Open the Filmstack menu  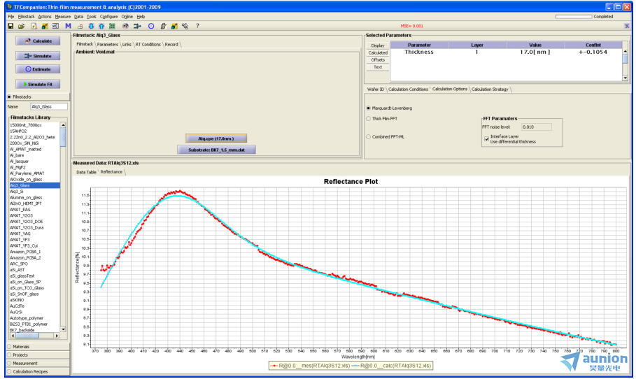point(27,17)
